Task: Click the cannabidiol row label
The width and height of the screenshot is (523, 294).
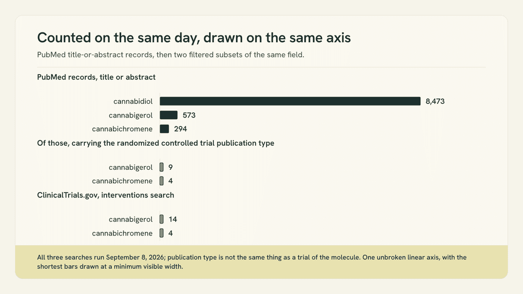Action: point(133,101)
